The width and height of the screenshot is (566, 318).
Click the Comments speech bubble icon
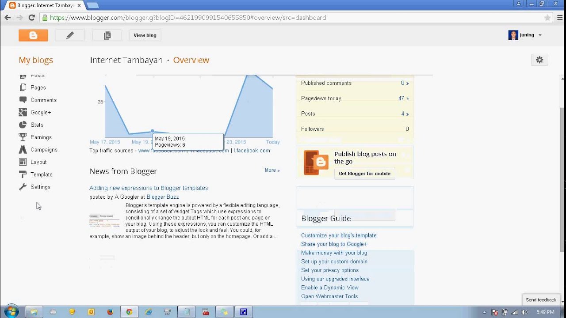click(23, 100)
